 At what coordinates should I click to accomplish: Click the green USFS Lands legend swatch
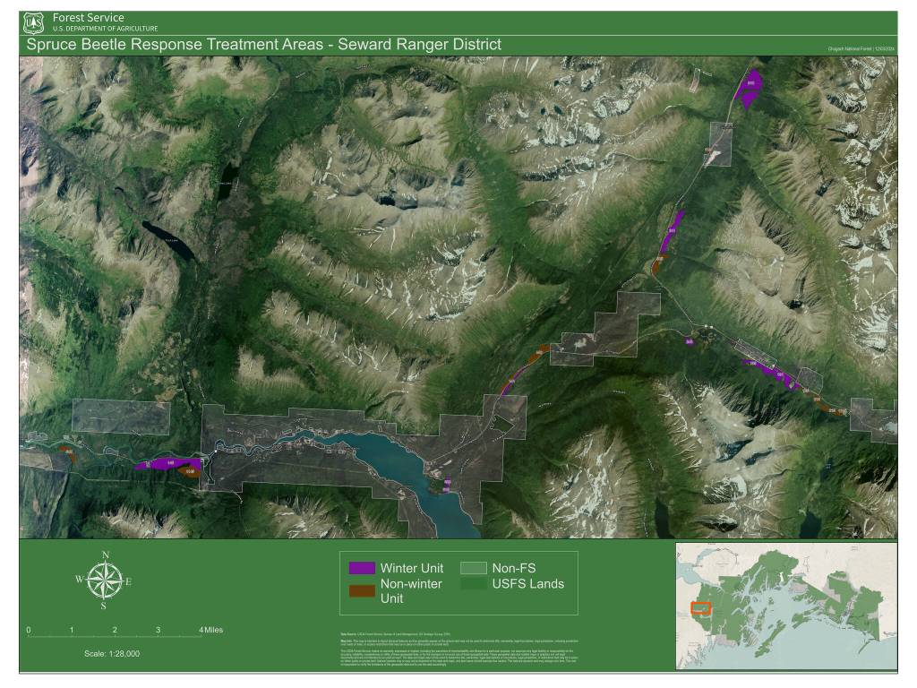(x=473, y=584)
